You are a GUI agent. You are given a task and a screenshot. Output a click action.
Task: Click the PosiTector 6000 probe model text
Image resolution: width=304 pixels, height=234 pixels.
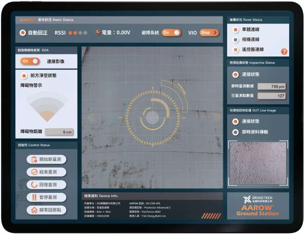[145, 212]
